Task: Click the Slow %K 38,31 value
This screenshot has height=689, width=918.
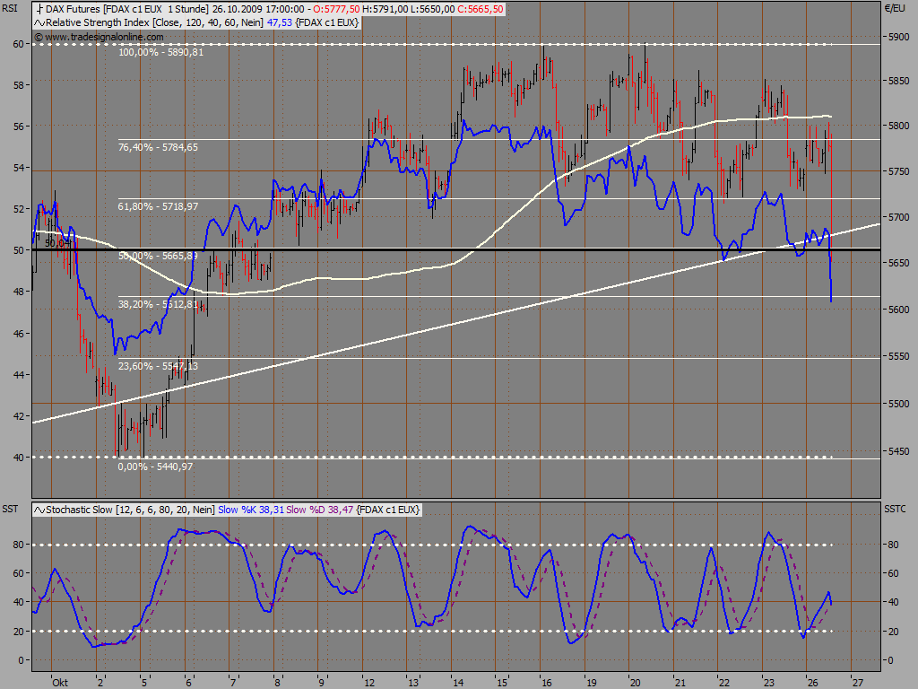Action: 251,510
